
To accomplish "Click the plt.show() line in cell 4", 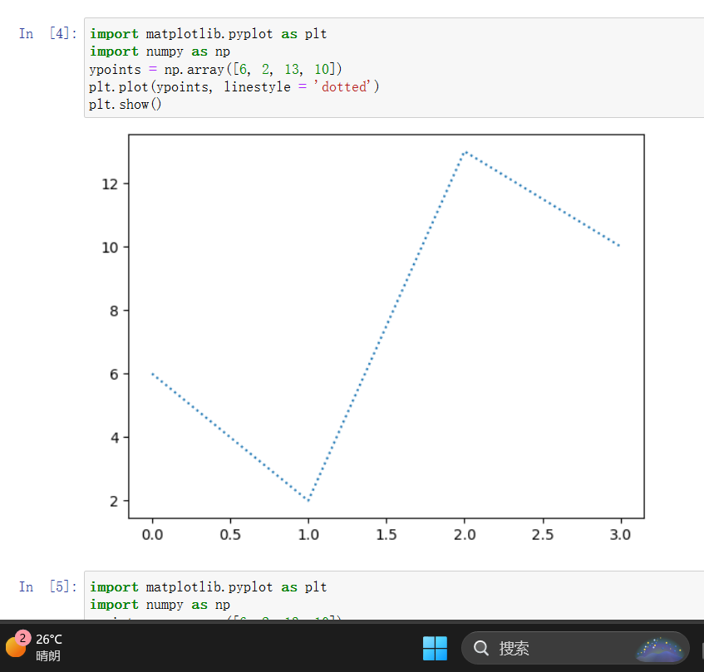I will coord(125,105).
